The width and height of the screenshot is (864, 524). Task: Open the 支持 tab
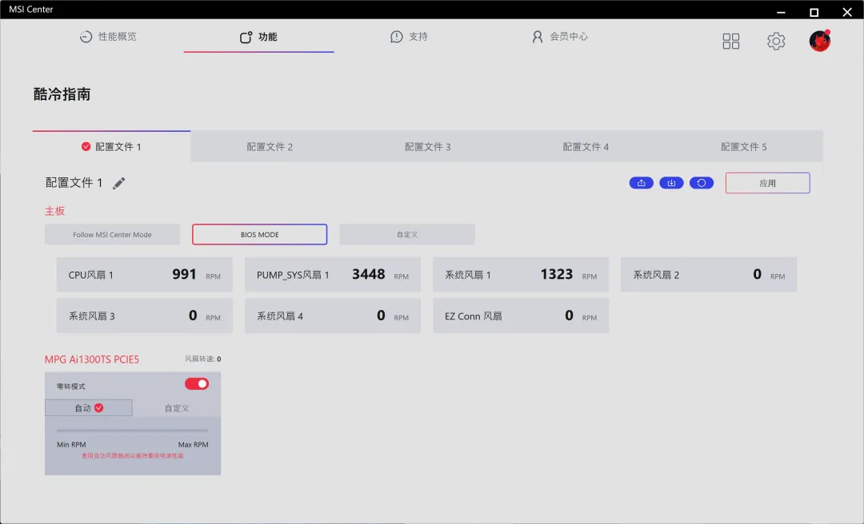pos(409,37)
